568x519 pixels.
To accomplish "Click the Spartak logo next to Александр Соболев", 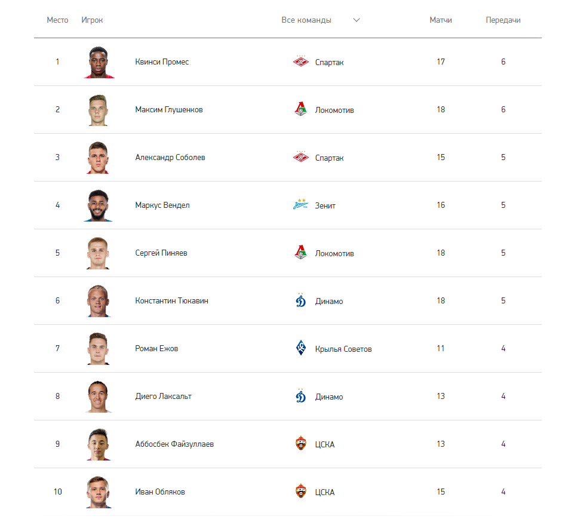I will [300, 157].
